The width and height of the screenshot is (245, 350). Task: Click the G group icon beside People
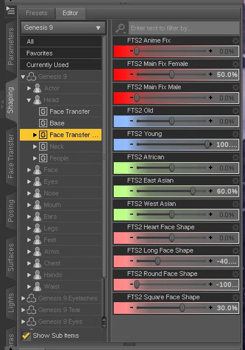click(43, 158)
